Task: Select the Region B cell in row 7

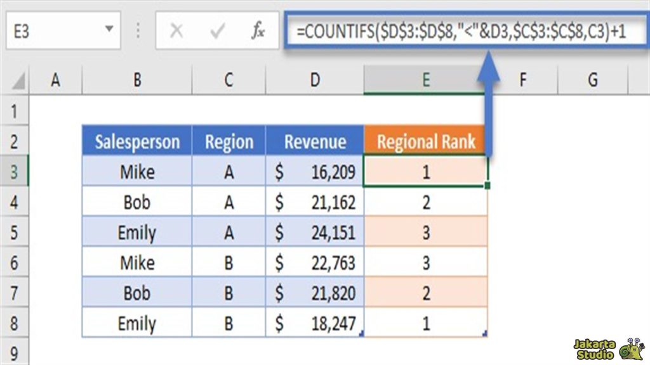Action: [228, 293]
